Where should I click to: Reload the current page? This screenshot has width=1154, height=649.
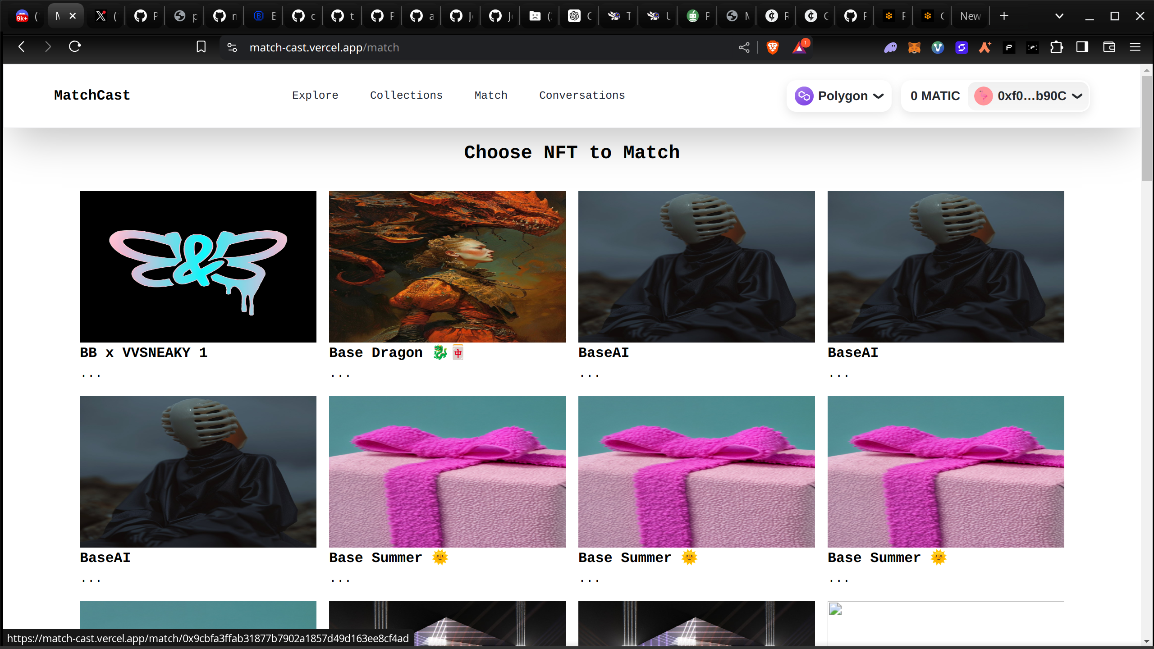75,47
